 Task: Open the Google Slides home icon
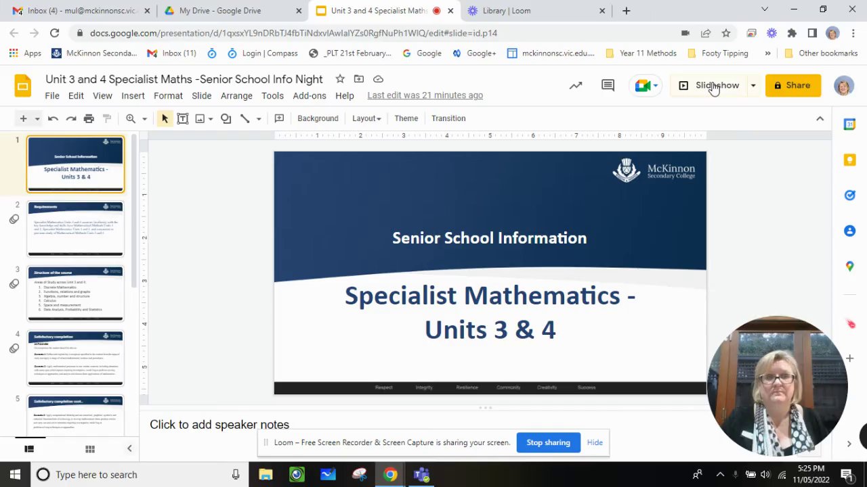point(22,86)
